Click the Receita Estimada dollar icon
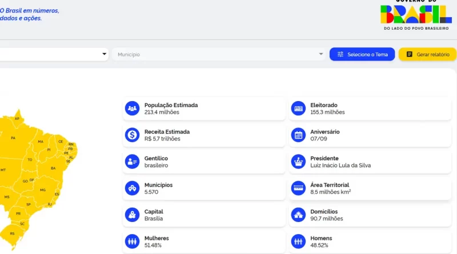The image size is (457, 254). click(x=133, y=135)
